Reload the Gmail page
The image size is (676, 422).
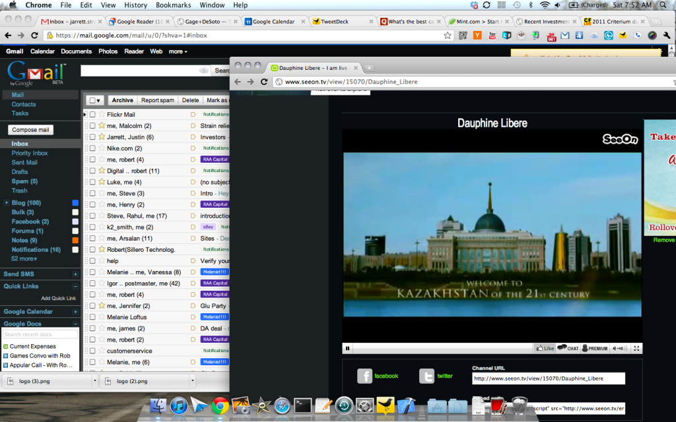34,36
